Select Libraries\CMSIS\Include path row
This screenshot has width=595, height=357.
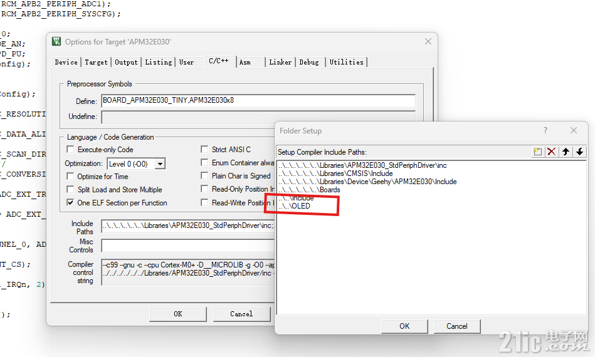pyautogui.click(x=335, y=173)
